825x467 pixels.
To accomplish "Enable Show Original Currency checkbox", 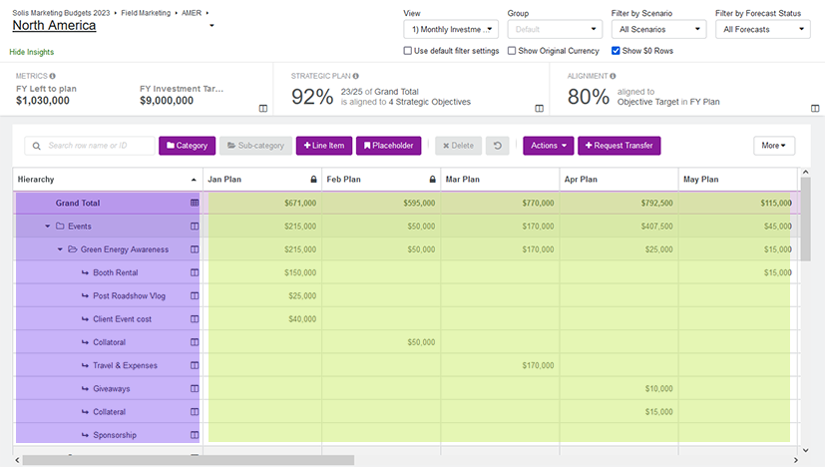I will click(512, 51).
